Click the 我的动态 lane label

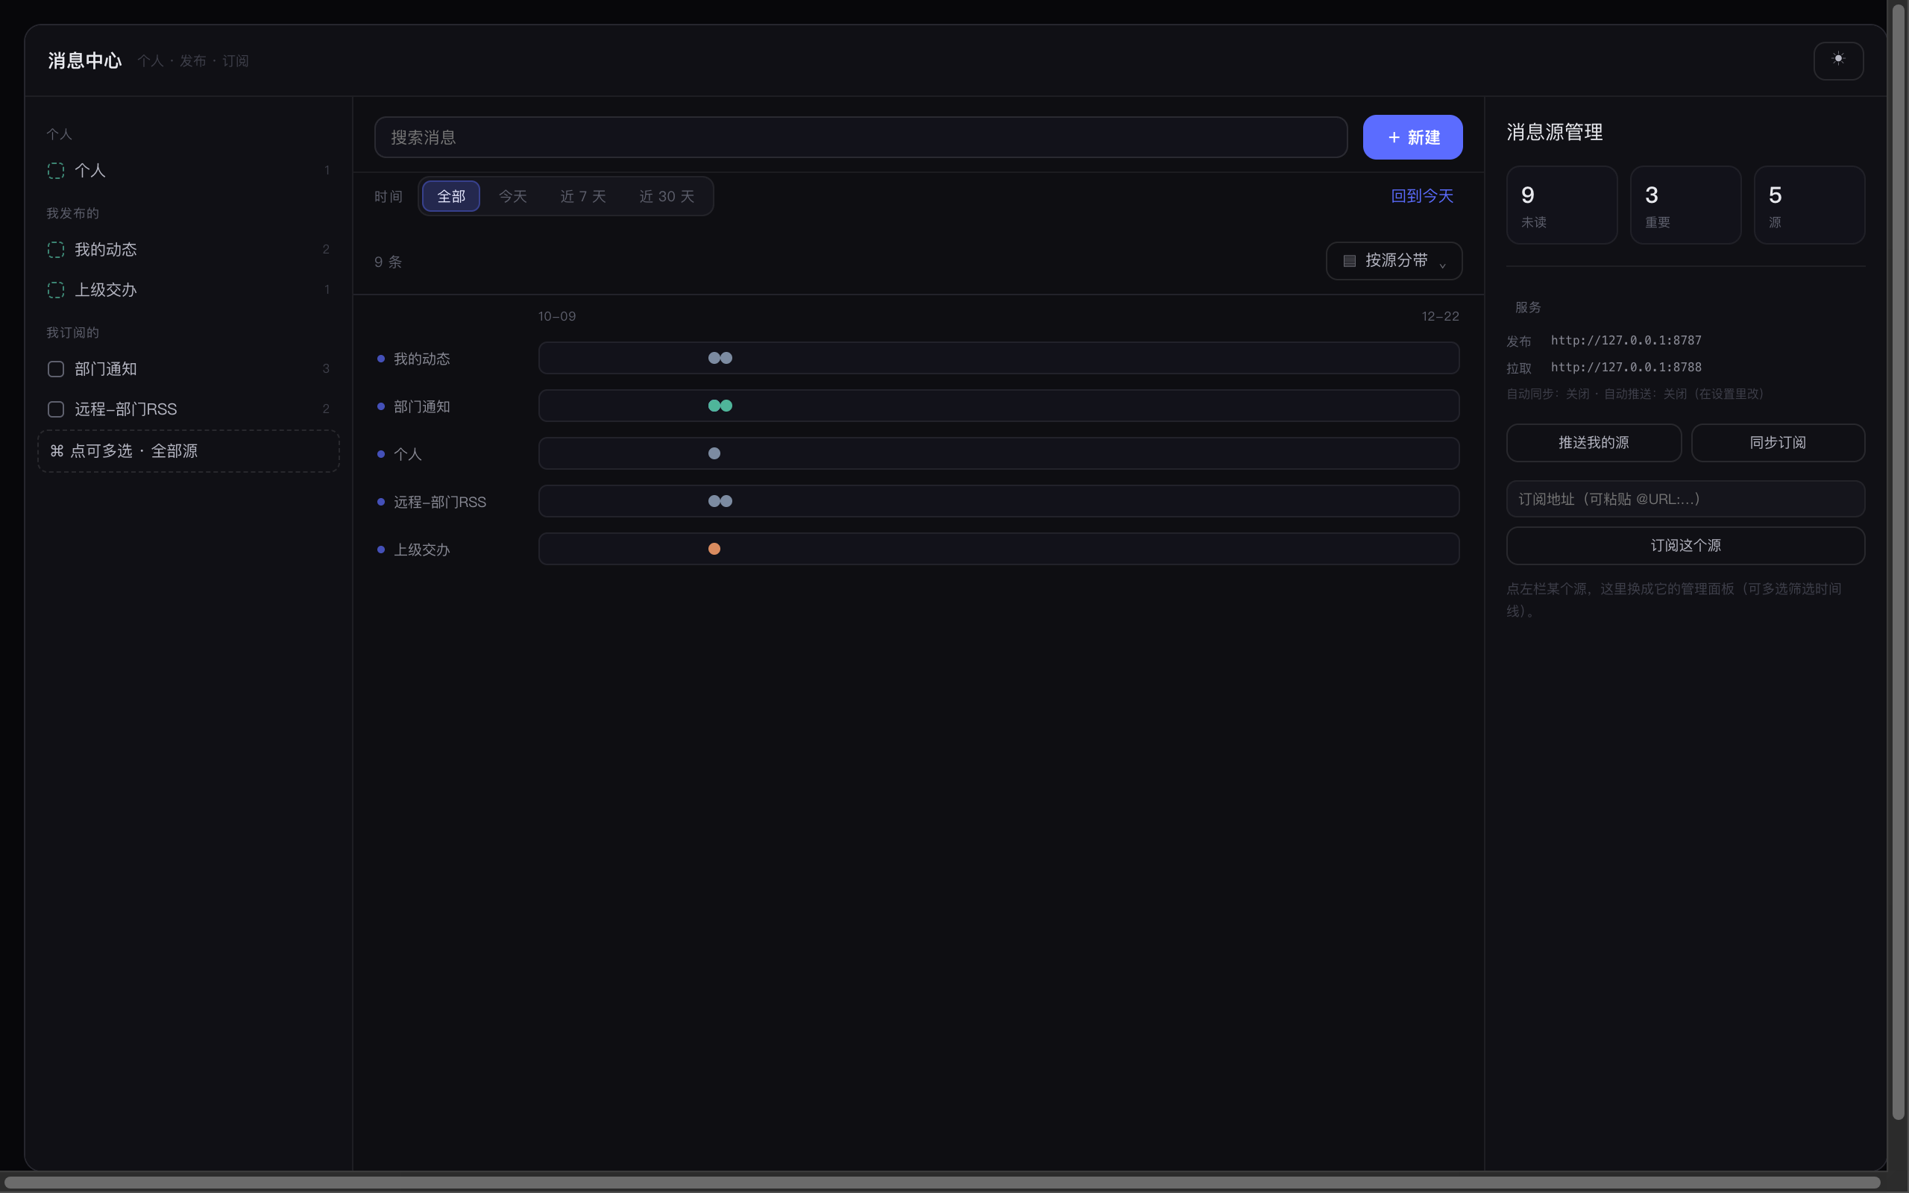(421, 359)
